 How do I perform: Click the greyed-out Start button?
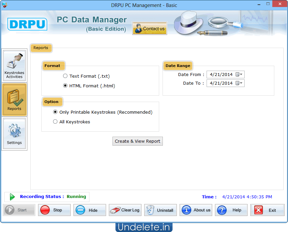pos(19,210)
